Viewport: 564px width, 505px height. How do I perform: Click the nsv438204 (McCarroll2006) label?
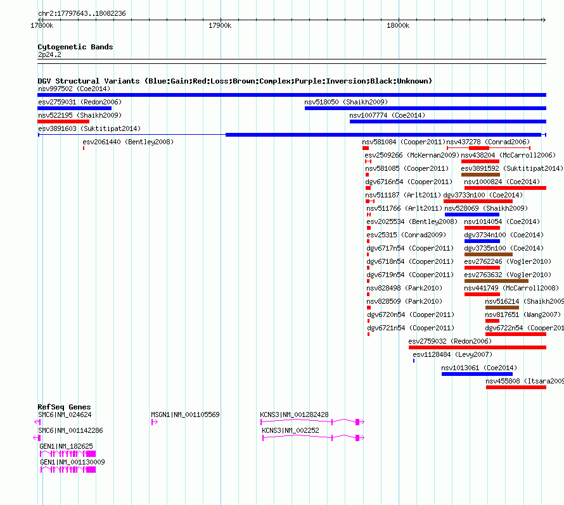508,155
